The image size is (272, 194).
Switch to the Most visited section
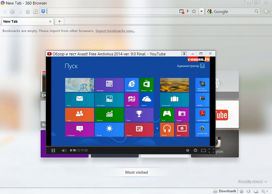(x=136, y=172)
